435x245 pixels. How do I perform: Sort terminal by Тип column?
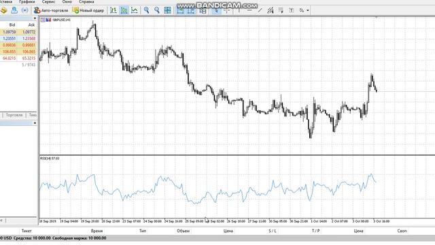(143, 231)
